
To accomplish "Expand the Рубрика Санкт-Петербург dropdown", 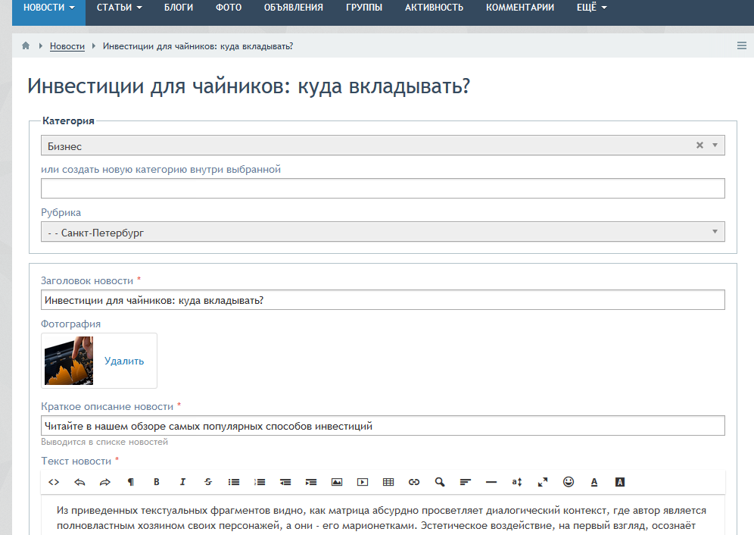I will [382, 233].
